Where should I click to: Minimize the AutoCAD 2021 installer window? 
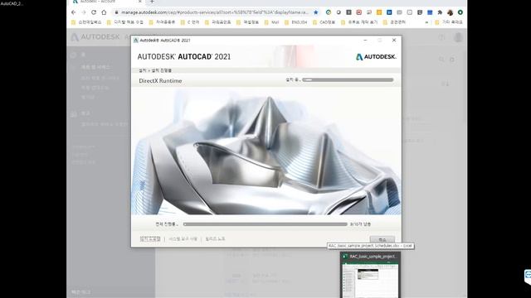click(x=365, y=40)
